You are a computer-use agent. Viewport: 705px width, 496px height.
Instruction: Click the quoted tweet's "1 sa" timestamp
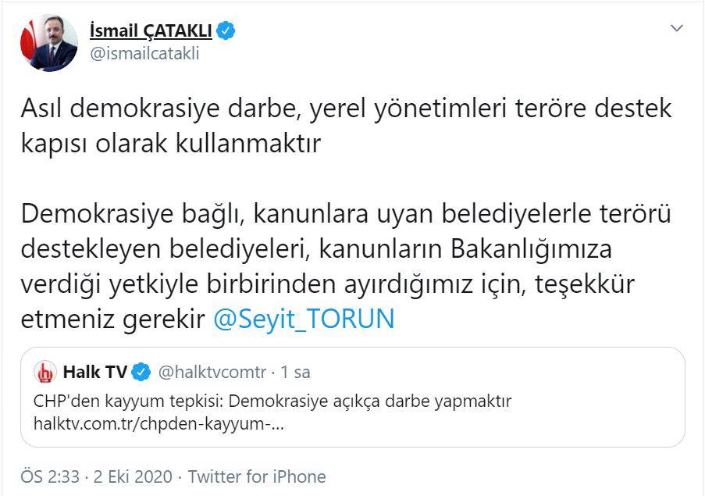(x=296, y=373)
